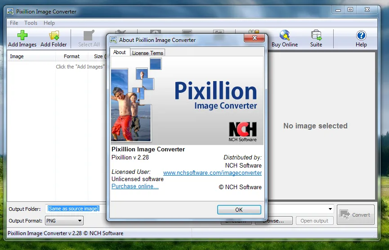The width and height of the screenshot is (389, 250).
Task: Open the File menu
Action: [14, 23]
